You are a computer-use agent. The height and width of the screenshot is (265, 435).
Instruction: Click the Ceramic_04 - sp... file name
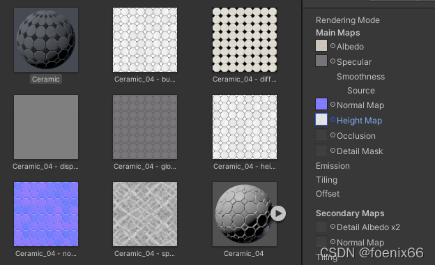[x=144, y=253]
